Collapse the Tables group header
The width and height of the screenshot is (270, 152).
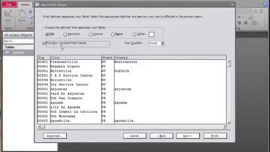18,47
